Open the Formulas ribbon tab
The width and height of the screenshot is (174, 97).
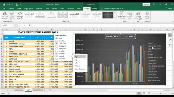tap(39, 9)
